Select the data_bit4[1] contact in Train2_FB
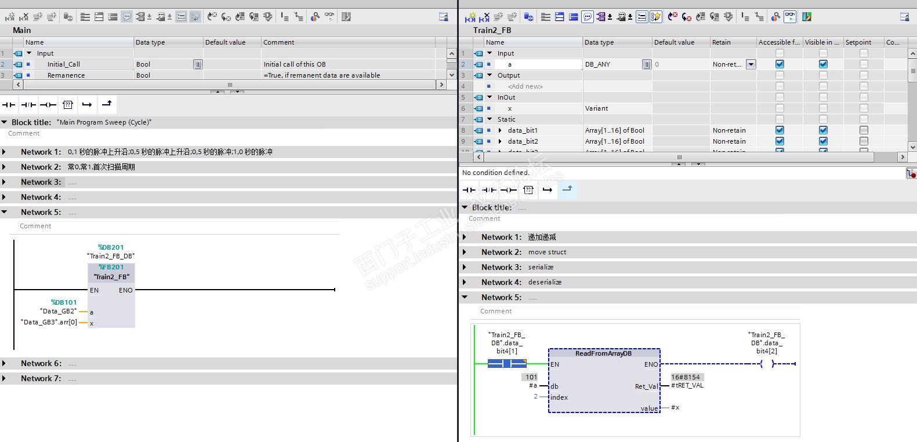The width and height of the screenshot is (917, 442). click(x=507, y=364)
